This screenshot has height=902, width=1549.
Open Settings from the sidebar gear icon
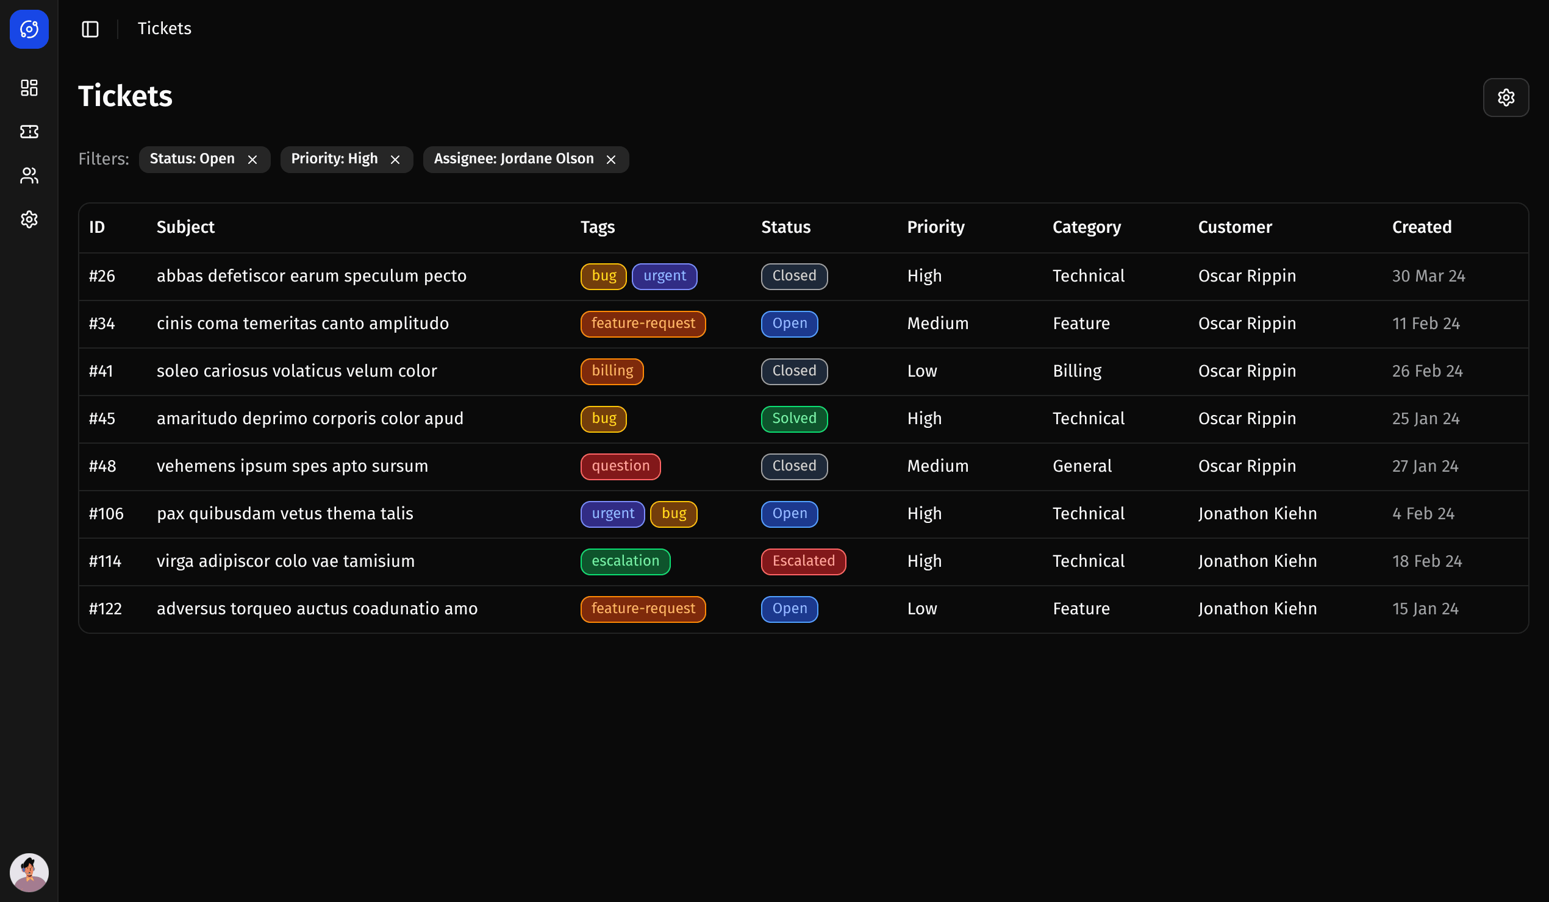29,219
